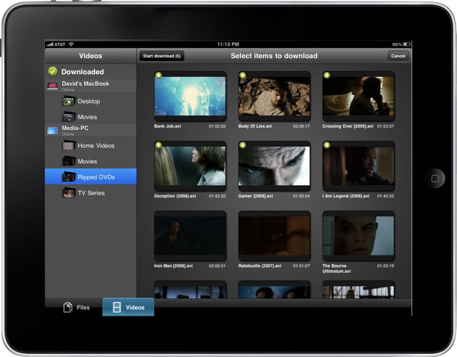Uncheck selection badge on Gamer [2009].avi
The width and height of the screenshot is (457, 357).
click(x=243, y=146)
